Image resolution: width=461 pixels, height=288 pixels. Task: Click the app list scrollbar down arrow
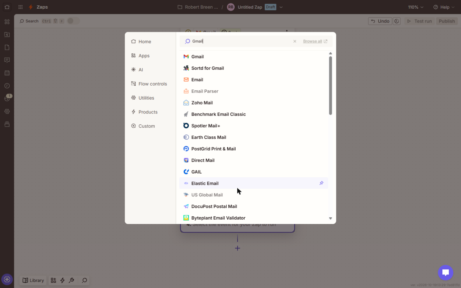330,218
